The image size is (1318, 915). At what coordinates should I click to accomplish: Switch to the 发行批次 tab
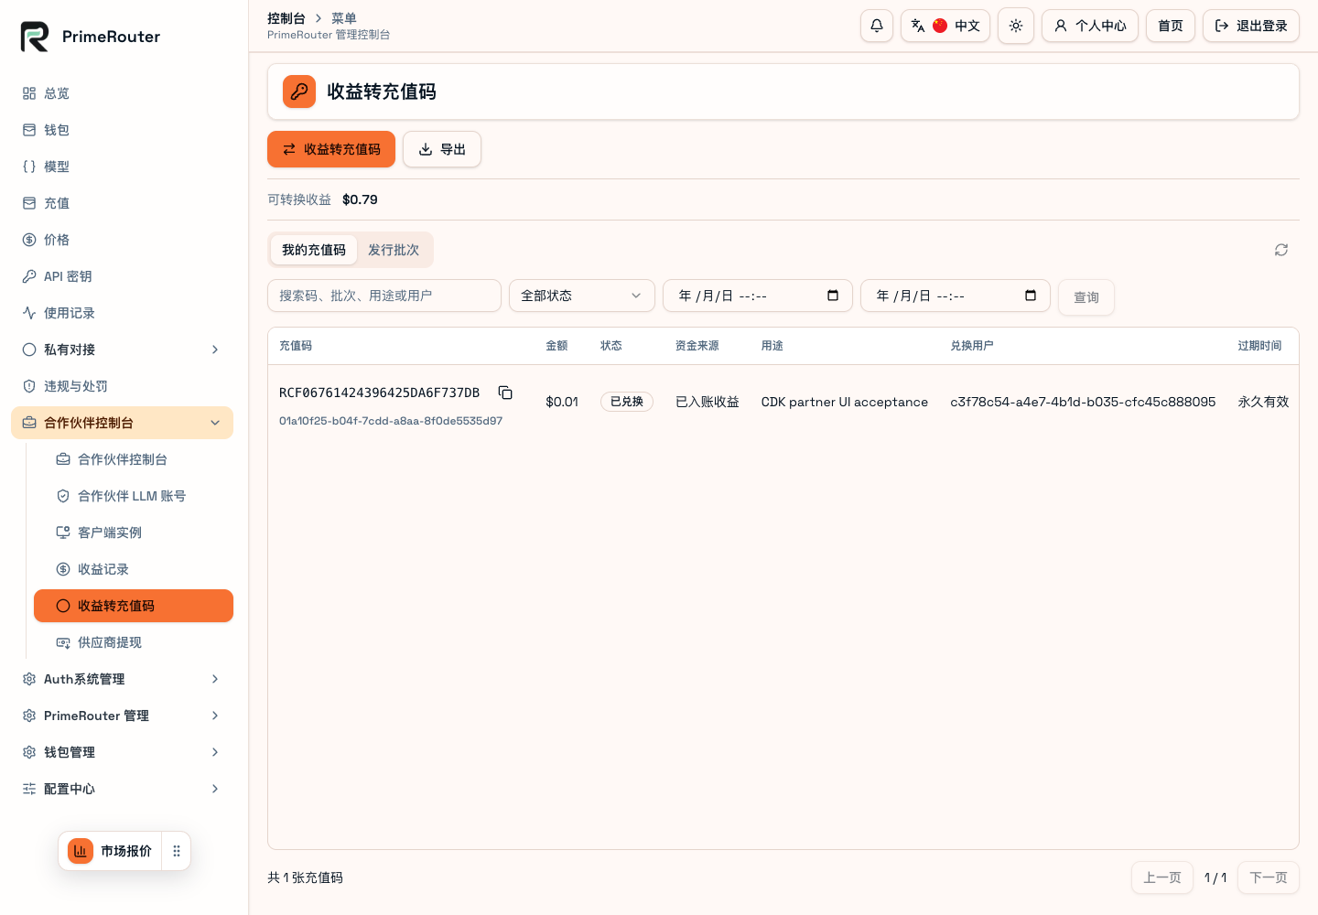pos(394,250)
